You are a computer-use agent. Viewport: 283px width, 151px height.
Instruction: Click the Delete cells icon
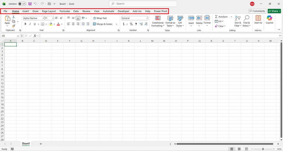(199, 18)
